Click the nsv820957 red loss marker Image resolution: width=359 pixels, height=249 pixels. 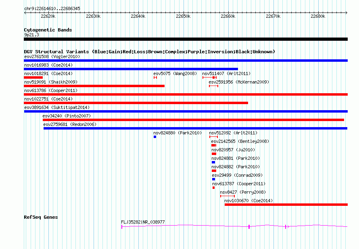click(x=214, y=154)
